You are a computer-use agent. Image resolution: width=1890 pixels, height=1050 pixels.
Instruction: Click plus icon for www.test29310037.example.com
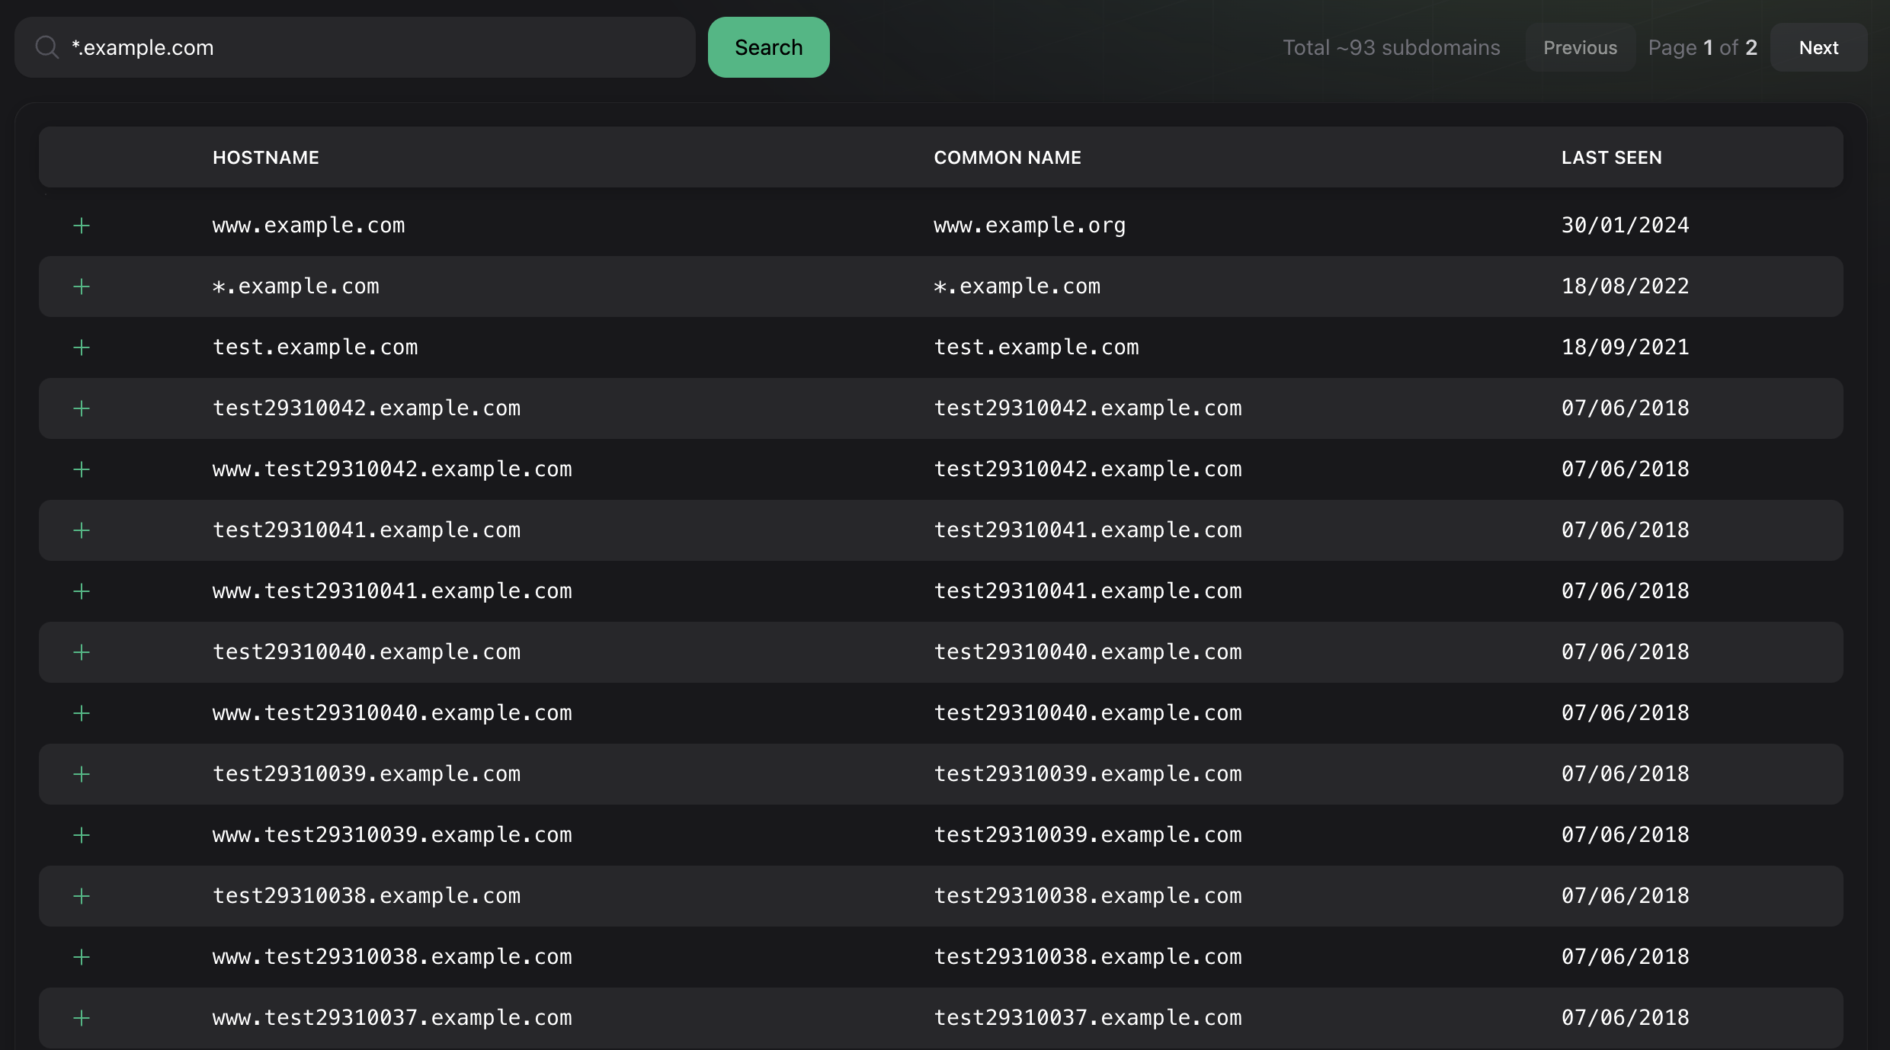click(82, 1018)
